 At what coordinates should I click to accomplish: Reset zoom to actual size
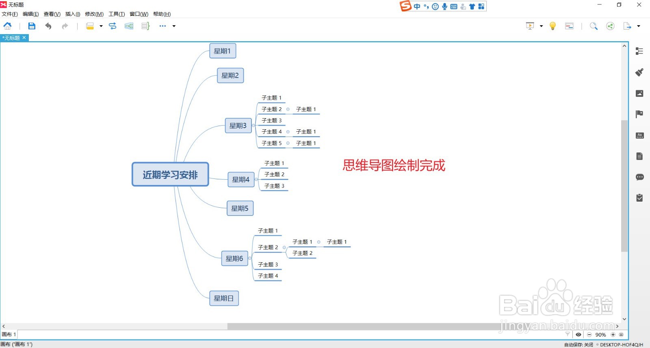[x=621, y=335]
